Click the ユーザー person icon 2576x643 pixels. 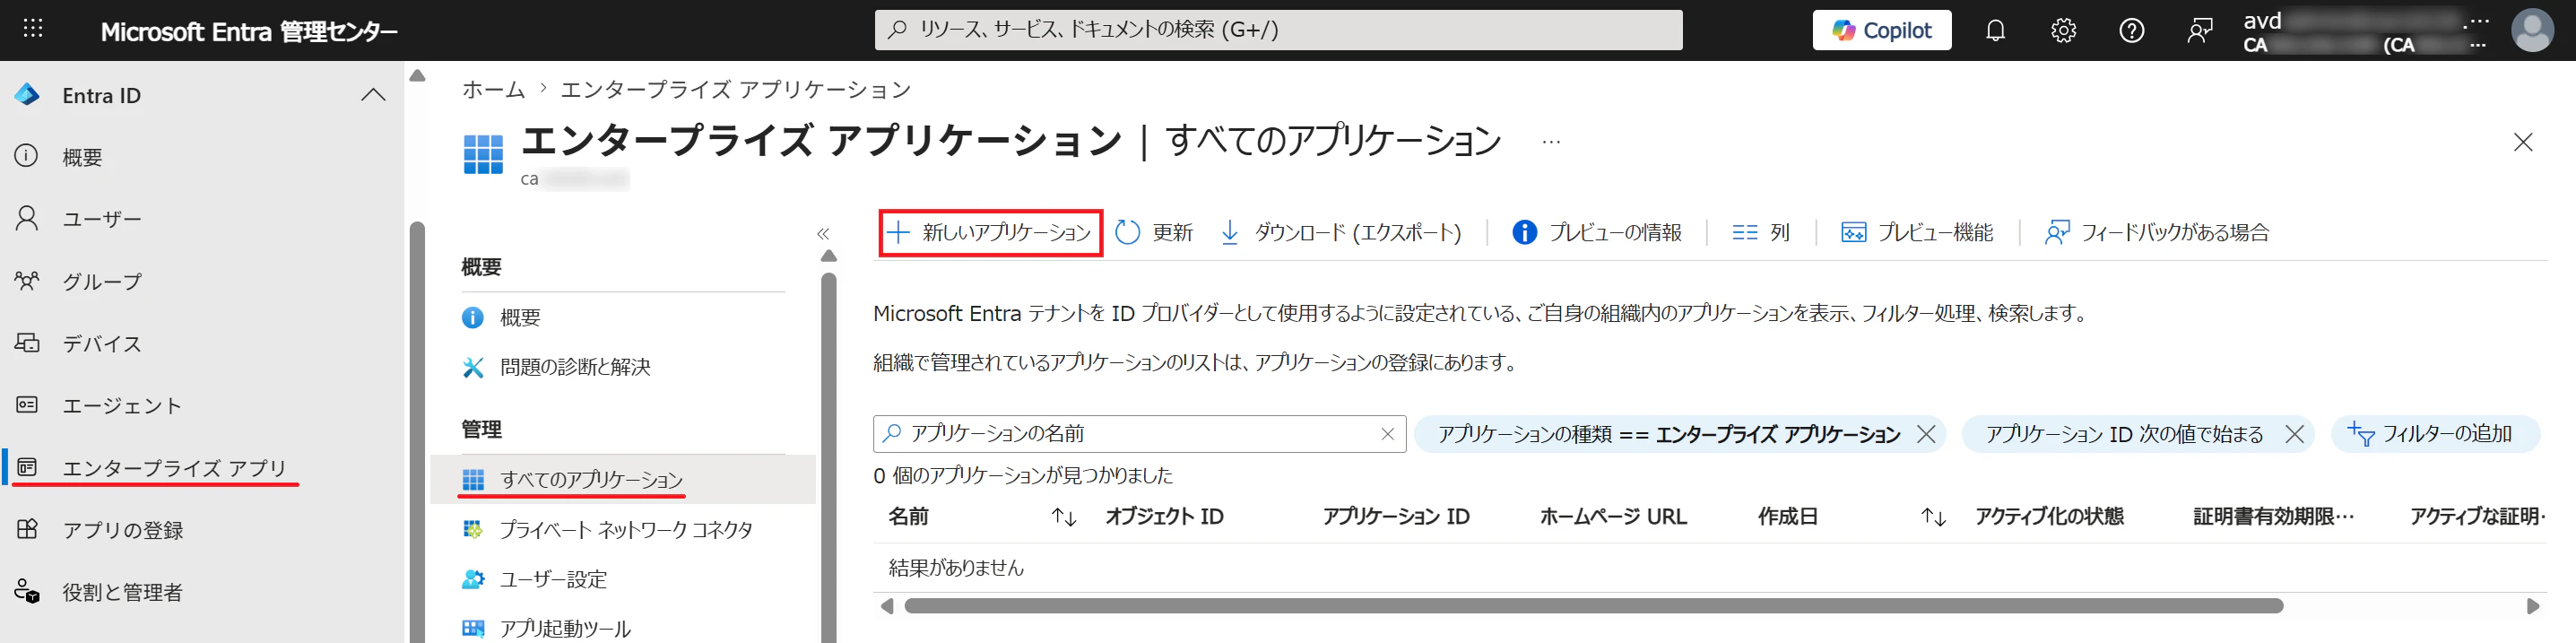(x=27, y=218)
